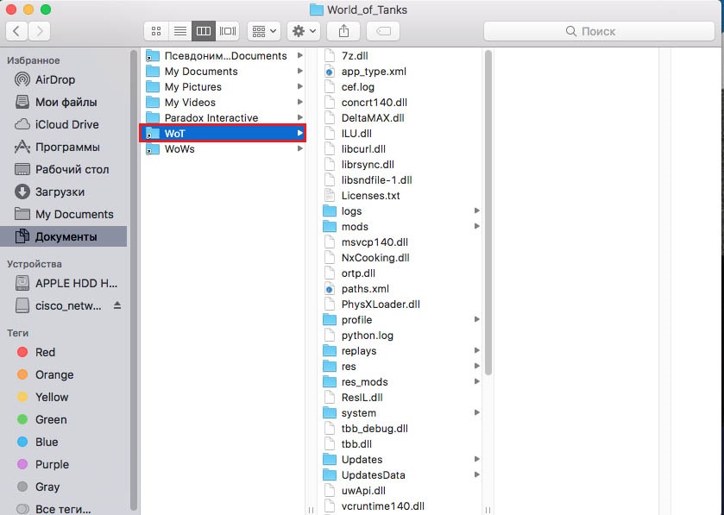
Task: Click the Edit Tags toolbar button
Action: [x=383, y=31]
